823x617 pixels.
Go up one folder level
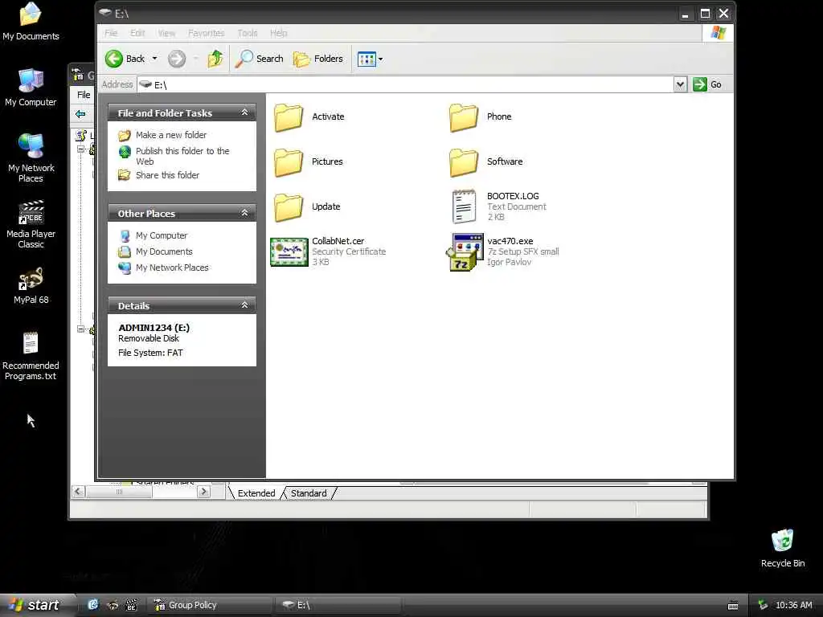click(x=215, y=59)
